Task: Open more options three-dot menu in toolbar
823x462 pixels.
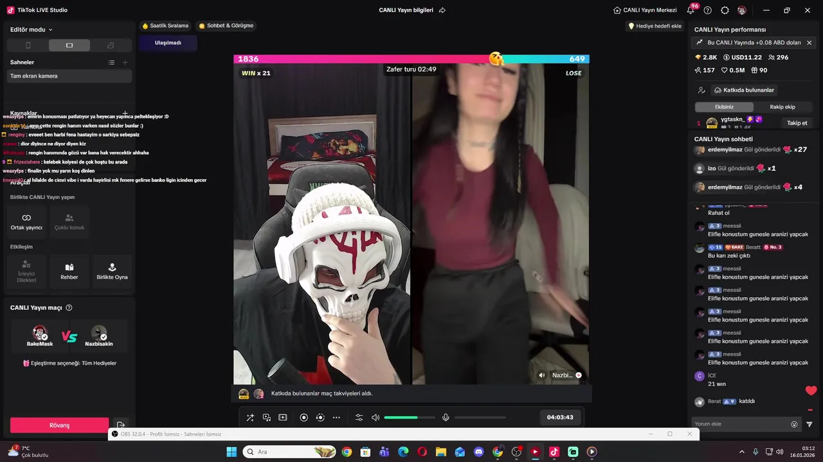Action: point(336,418)
